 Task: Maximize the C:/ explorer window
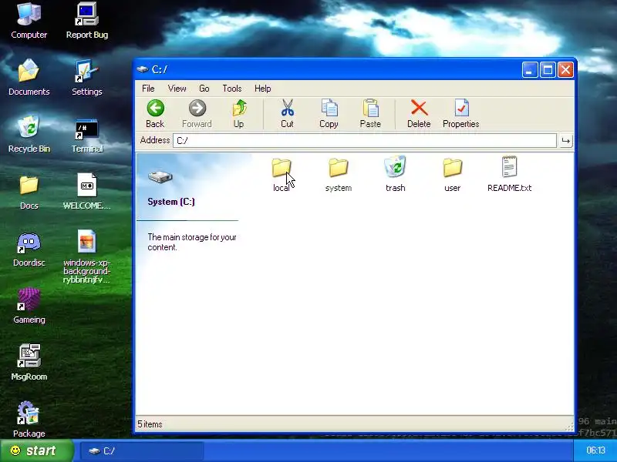coord(548,70)
